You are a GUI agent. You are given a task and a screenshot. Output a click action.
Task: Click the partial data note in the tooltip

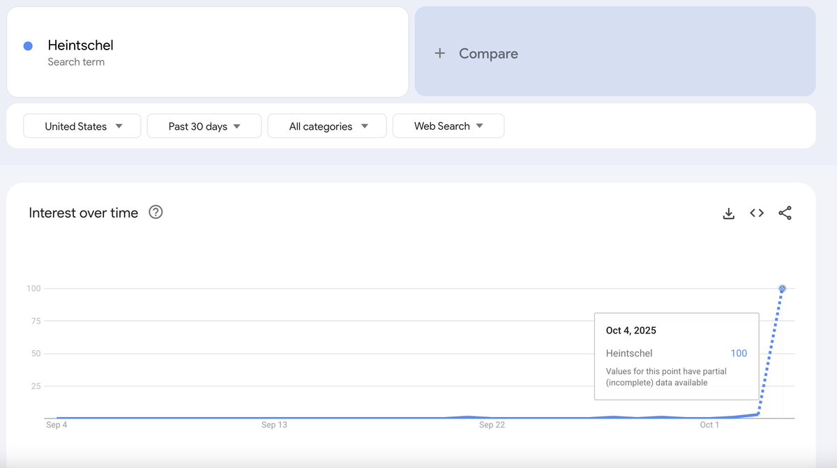(x=665, y=377)
